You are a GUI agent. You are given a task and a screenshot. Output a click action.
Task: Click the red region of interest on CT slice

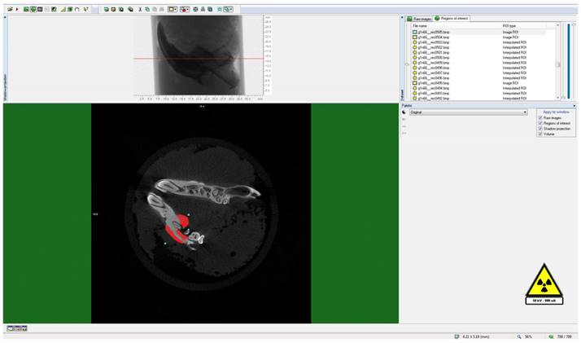pyautogui.click(x=177, y=229)
